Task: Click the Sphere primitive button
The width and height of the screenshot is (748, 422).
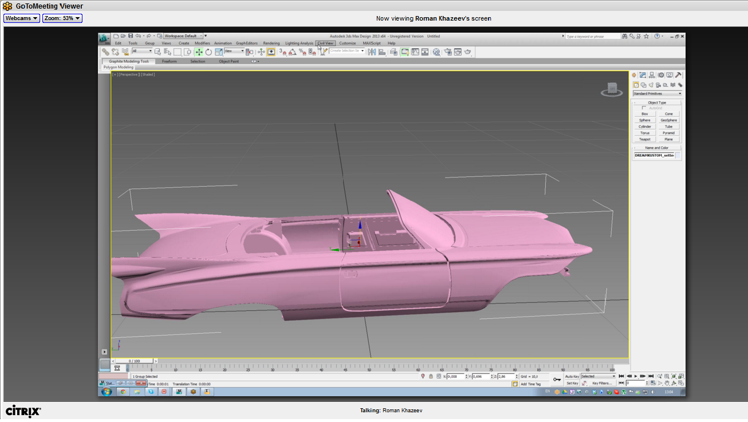Action: (x=645, y=120)
